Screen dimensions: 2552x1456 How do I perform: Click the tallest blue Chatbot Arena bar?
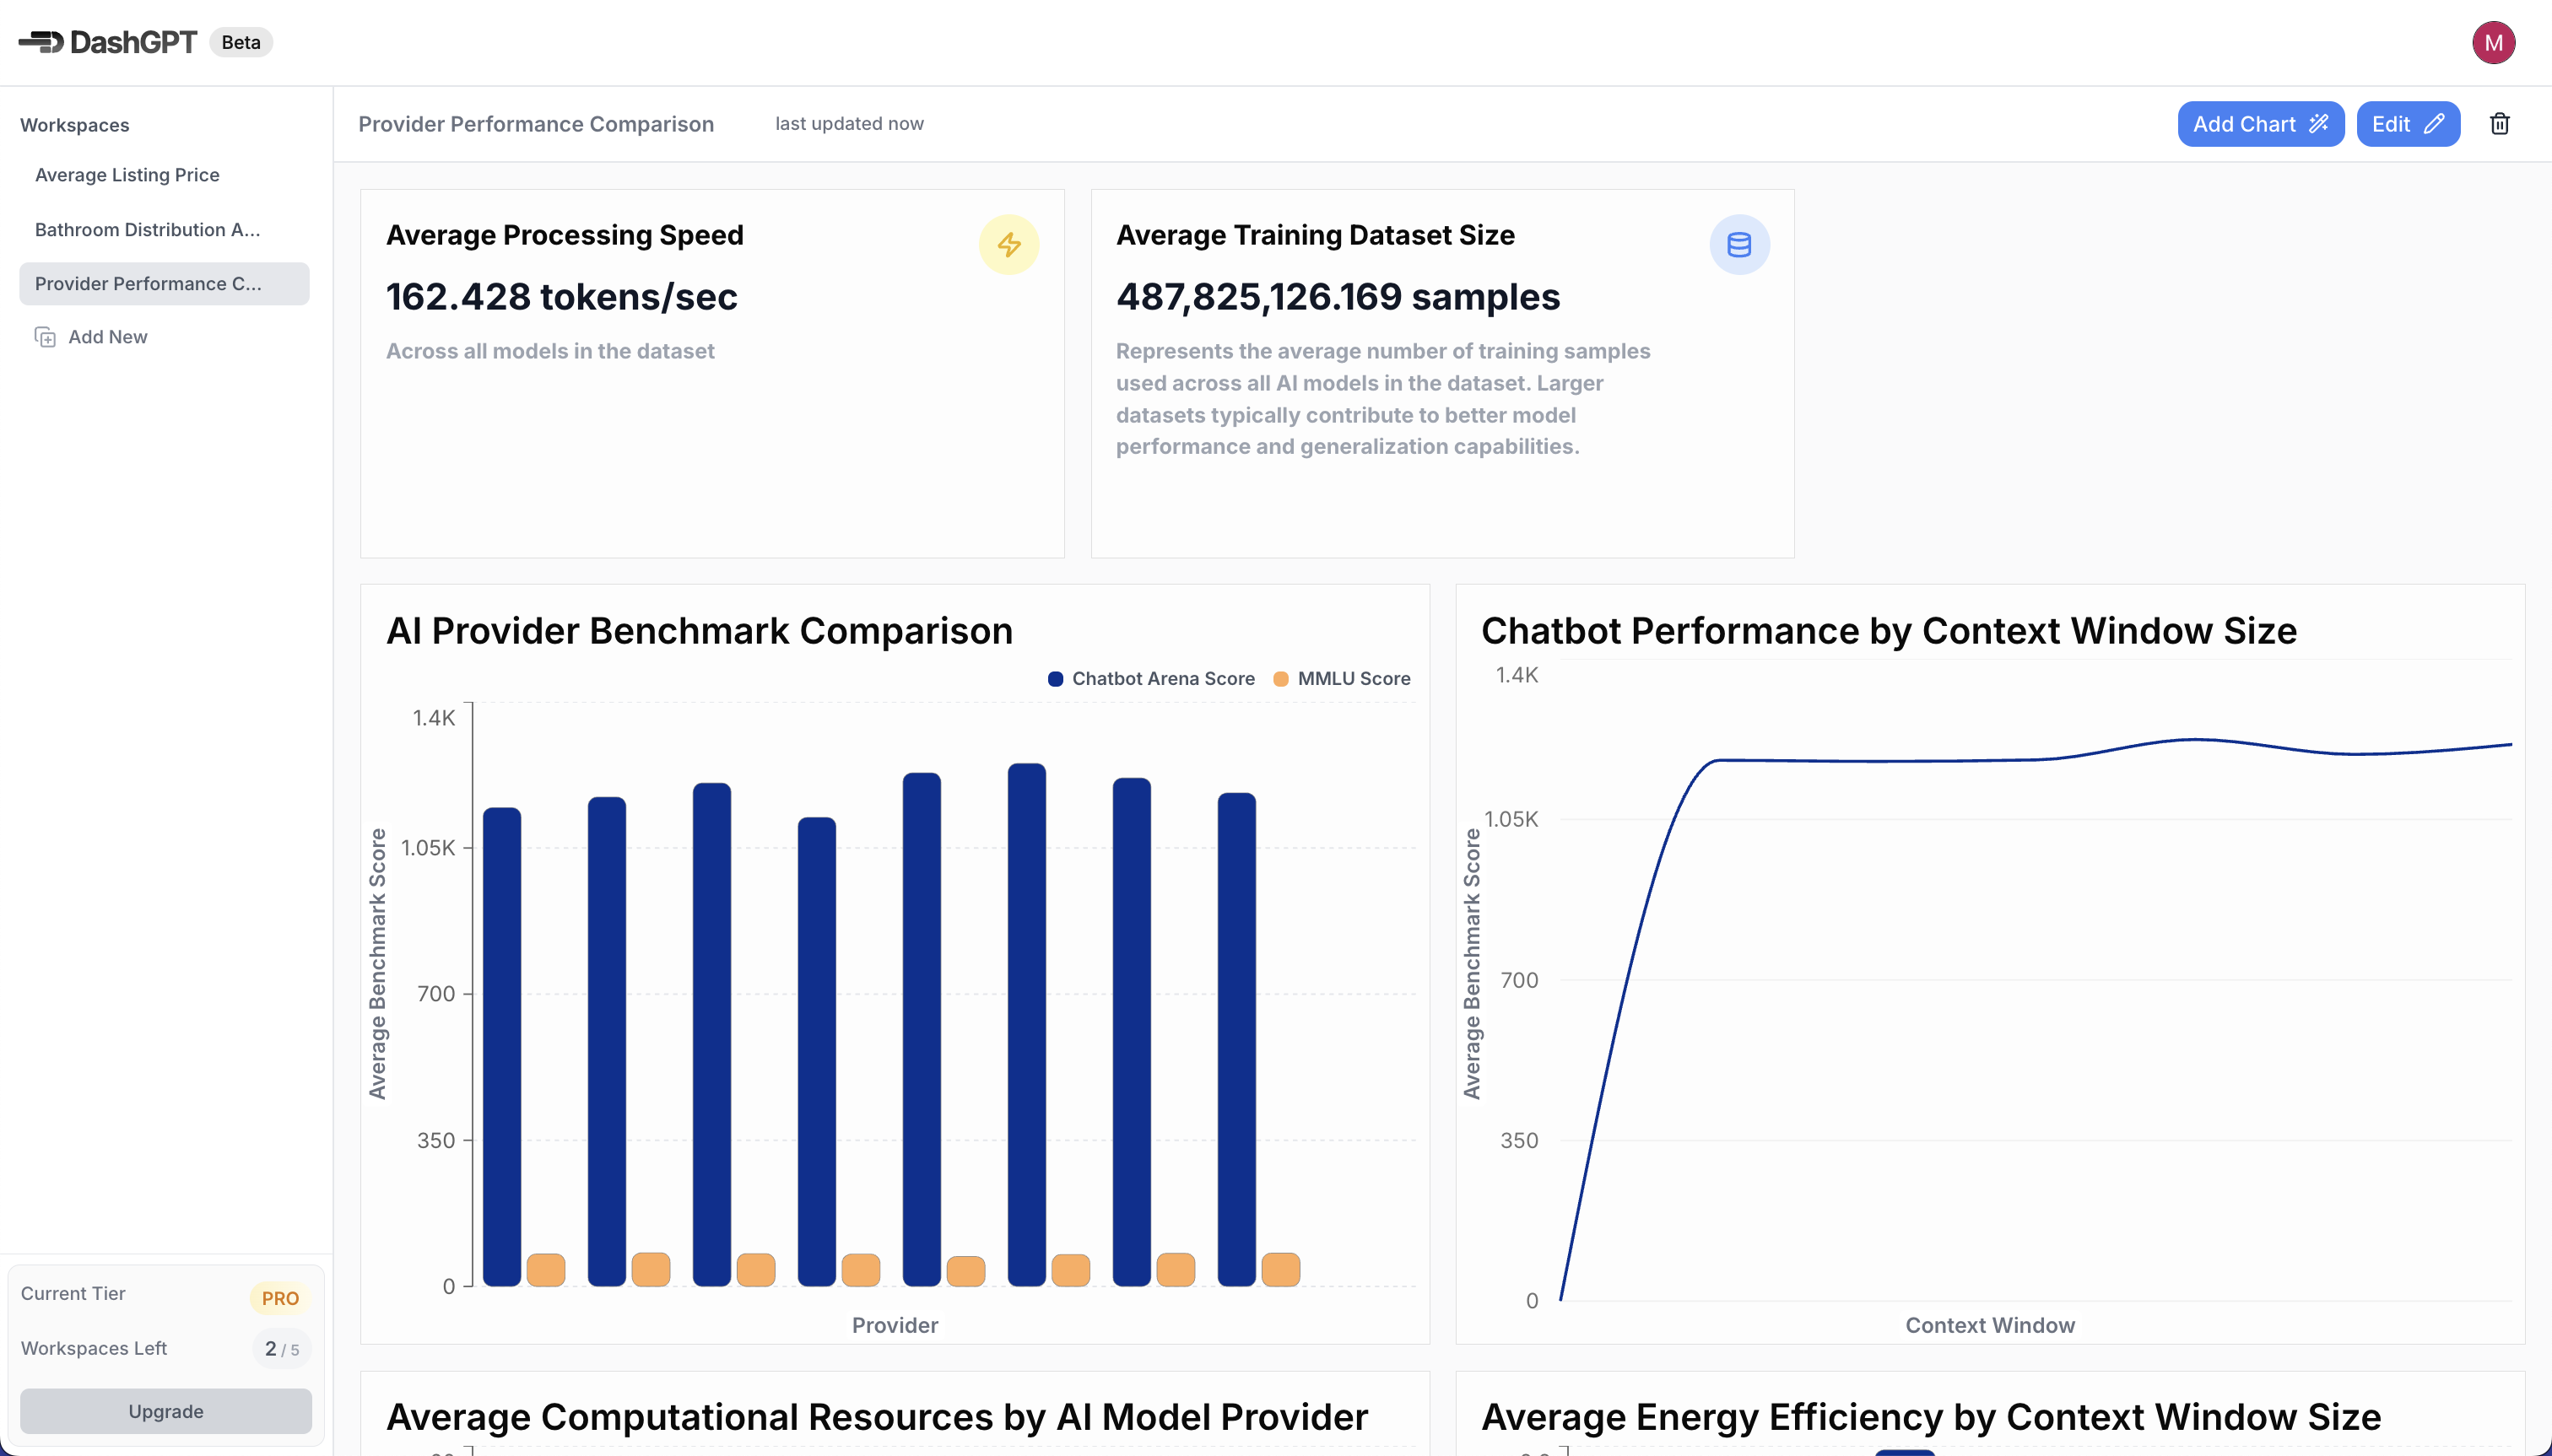click(x=1026, y=1020)
